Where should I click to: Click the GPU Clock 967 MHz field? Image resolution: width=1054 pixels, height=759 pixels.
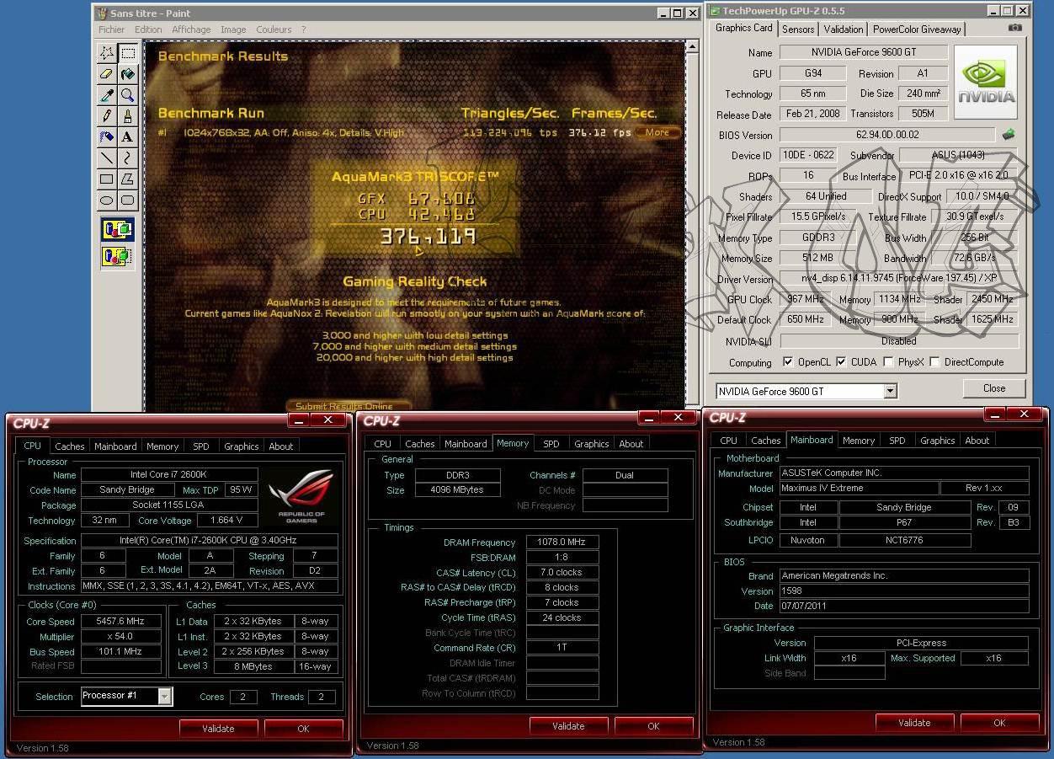tap(806, 299)
